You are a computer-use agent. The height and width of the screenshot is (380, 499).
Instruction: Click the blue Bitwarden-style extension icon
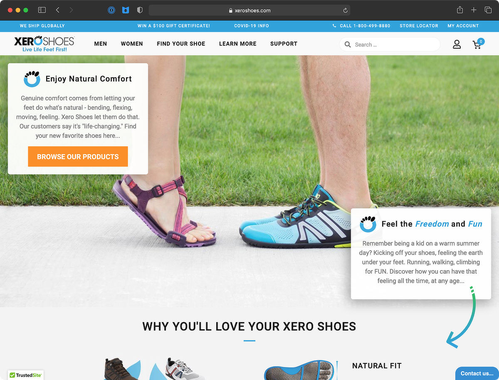tap(126, 10)
